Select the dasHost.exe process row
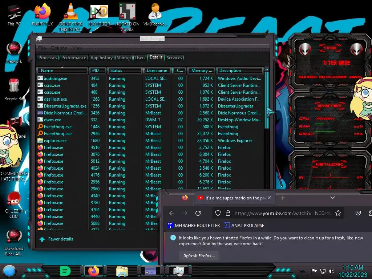 [x=150, y=99]
